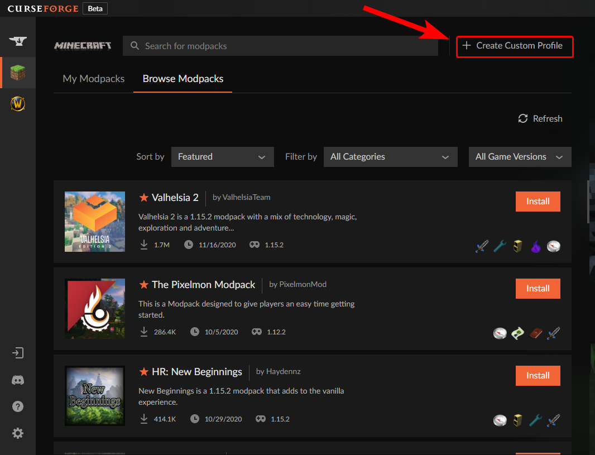
Task: Select the Browse Modpacks tab
Action: 183,79
